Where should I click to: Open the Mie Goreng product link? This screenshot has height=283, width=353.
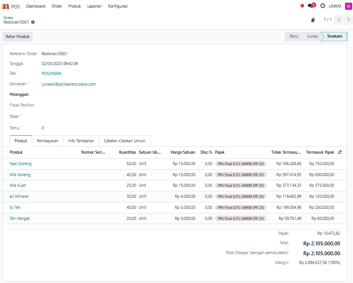[20, 175]
